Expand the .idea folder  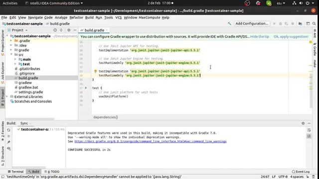tap(11, 45)
